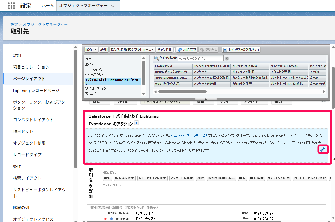The image size is (335, 222).
Task: Open リストビューボタンレイアウト in the sidebar
Action: [x=39, y=192]
